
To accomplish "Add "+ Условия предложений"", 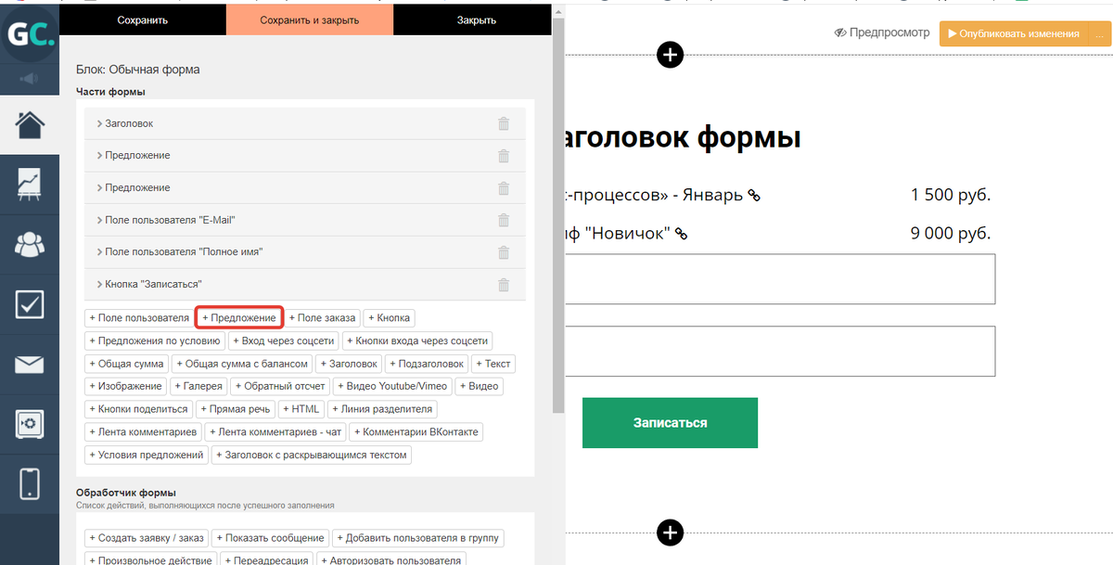I will click(147, 455).
